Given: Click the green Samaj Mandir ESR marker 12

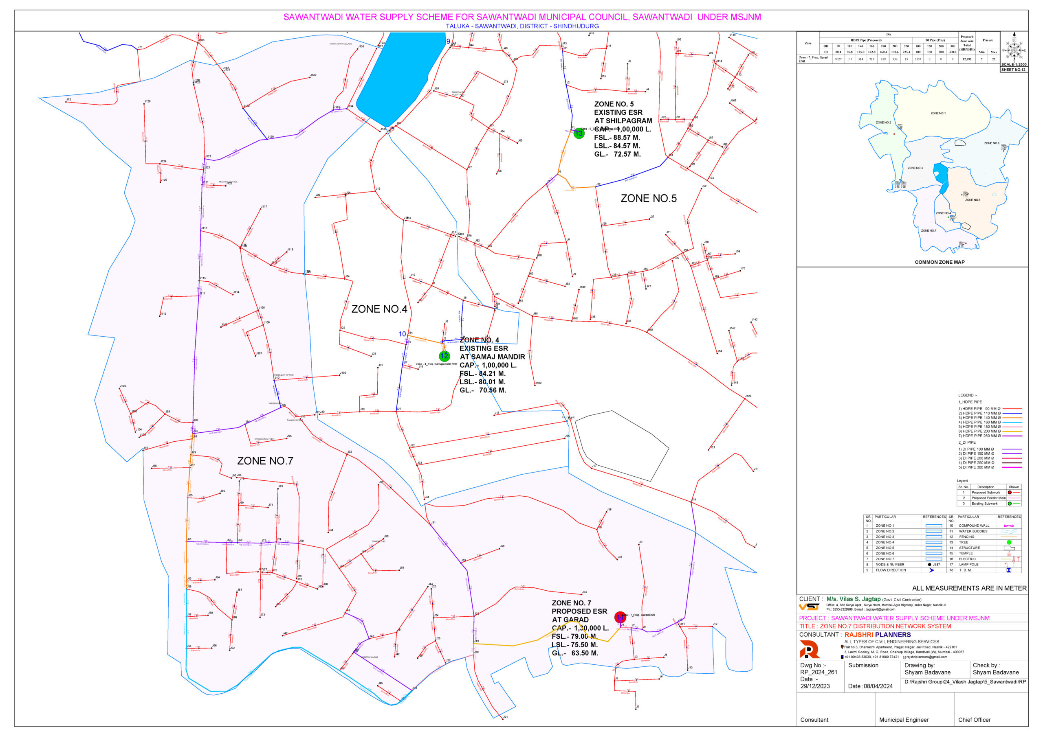Looking at the screenshot, I should coord(444,356).
